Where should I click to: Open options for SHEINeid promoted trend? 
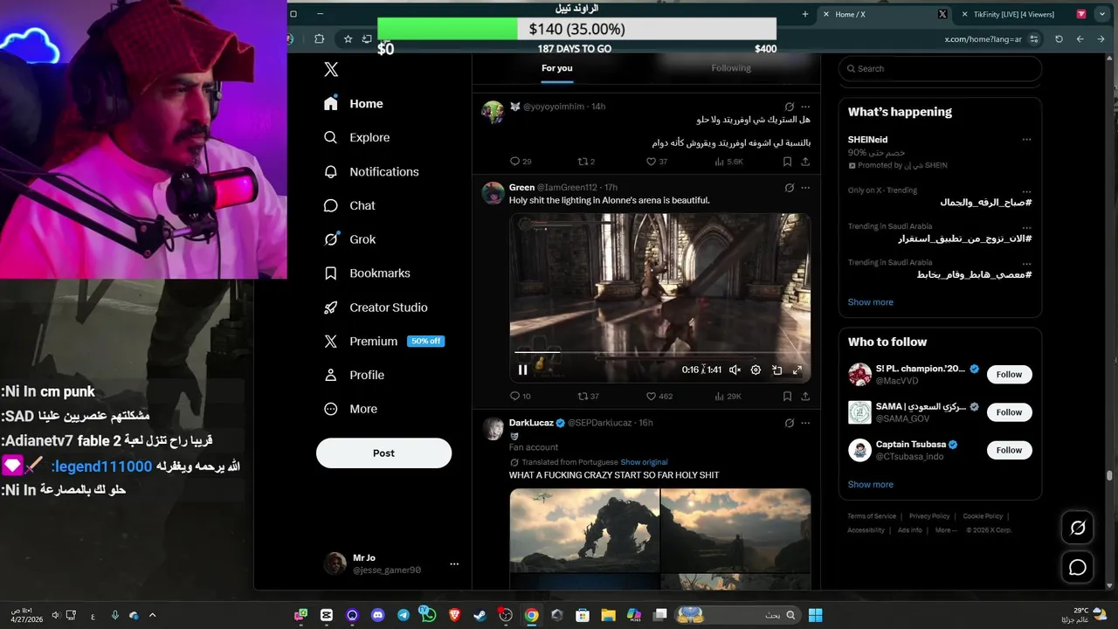pos(1026,140)
